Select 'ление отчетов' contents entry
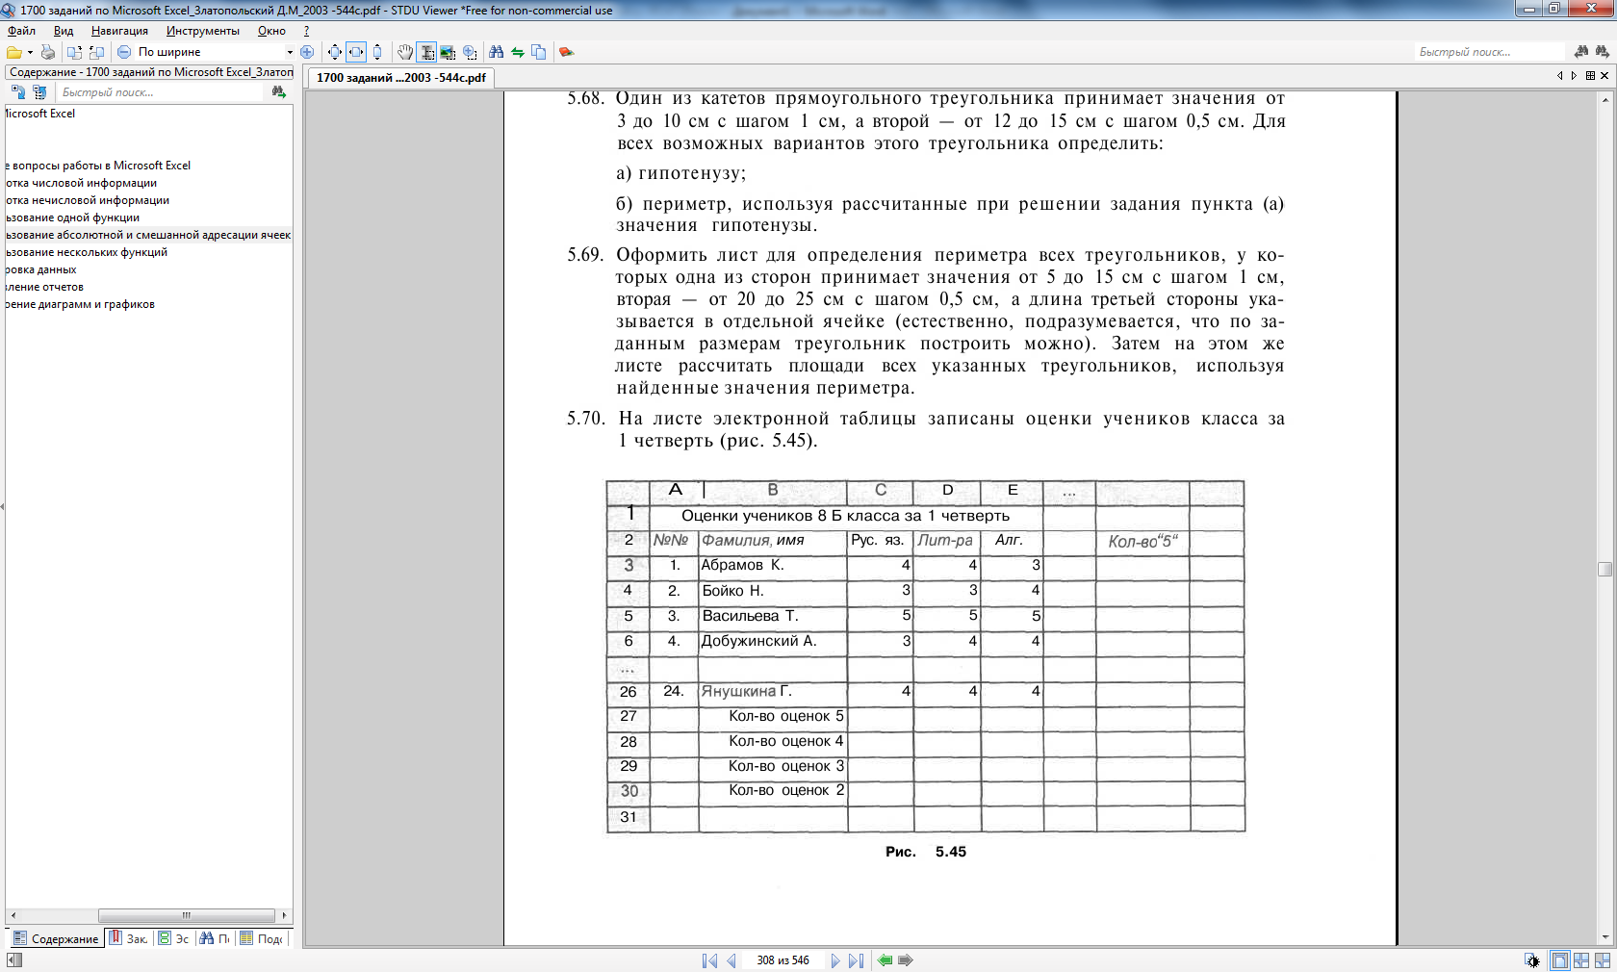Image resolution: width=1617 pixels, height=972 pixels. 44,287
